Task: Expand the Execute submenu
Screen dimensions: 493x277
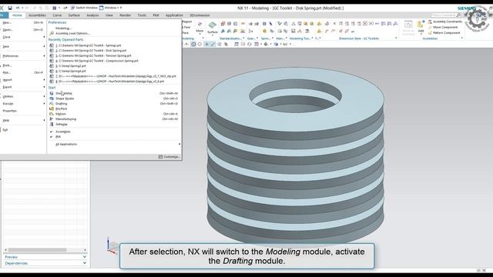Action: click(x=22, y=104)
